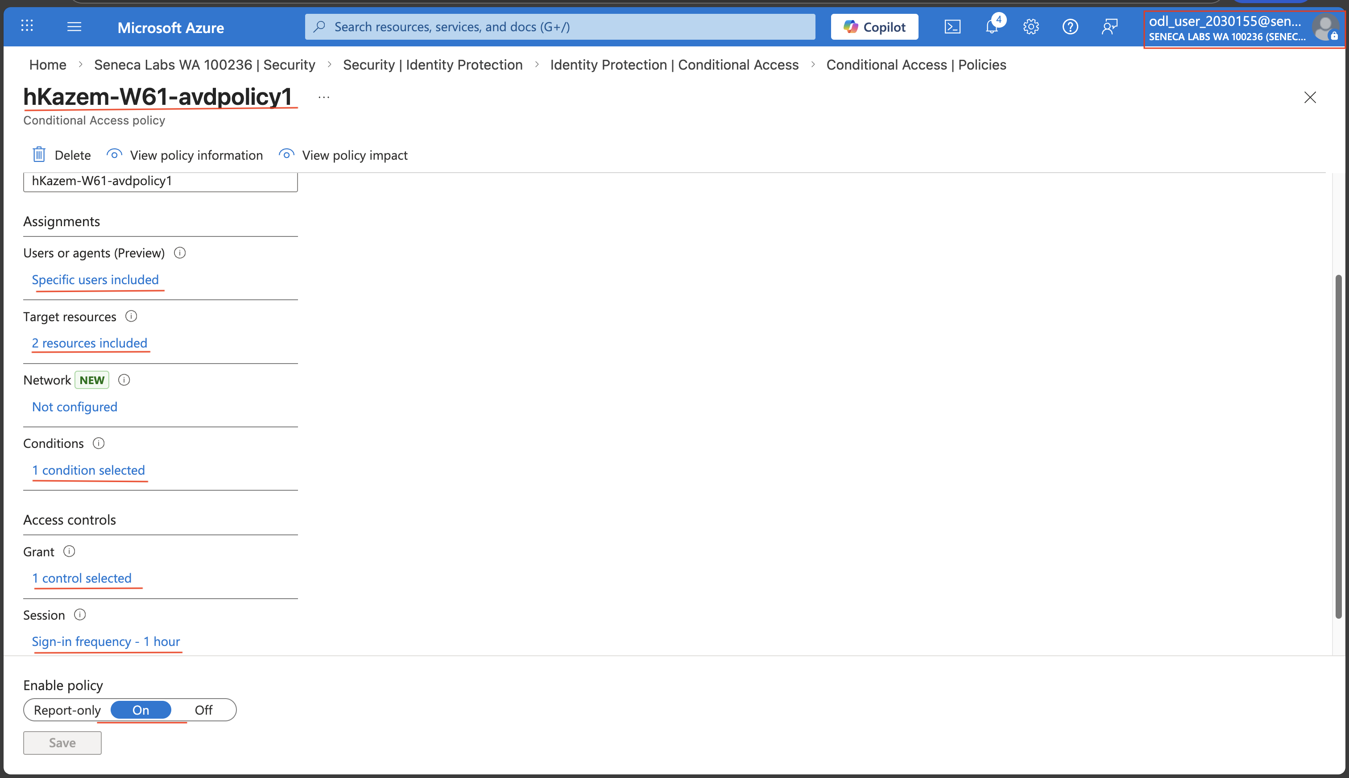Click the Assignments section heading
Image resolution: width=1349 pixels, height=778 pixels.
(x=62, y=221)
